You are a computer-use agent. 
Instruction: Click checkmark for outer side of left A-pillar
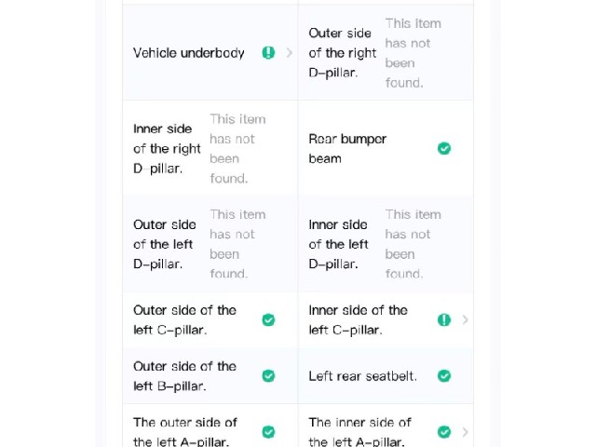coord(268,432)
